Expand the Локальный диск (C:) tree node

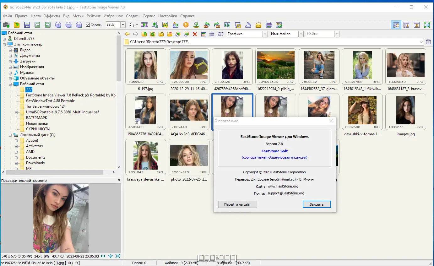[x=10, y=135]
